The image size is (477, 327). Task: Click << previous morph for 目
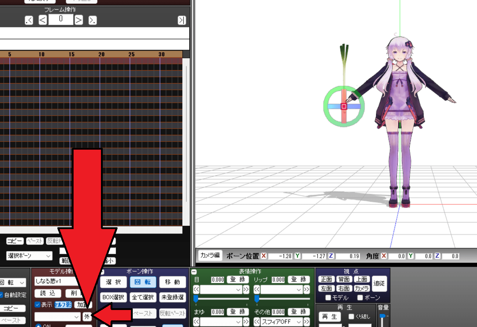point(196,290)
